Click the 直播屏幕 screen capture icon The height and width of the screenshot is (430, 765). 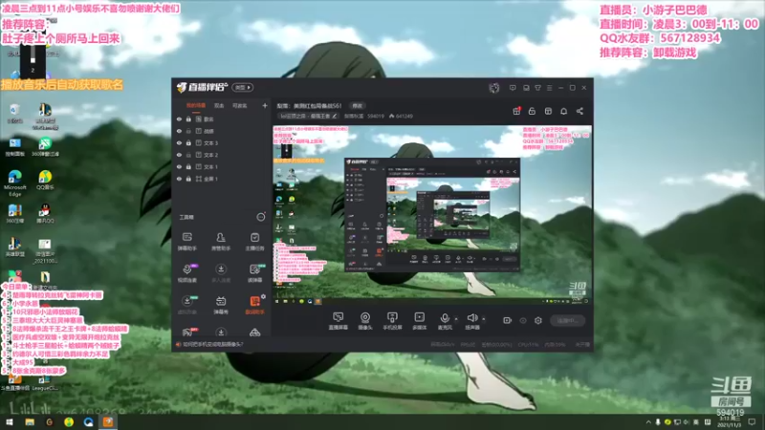pos(339,321)
